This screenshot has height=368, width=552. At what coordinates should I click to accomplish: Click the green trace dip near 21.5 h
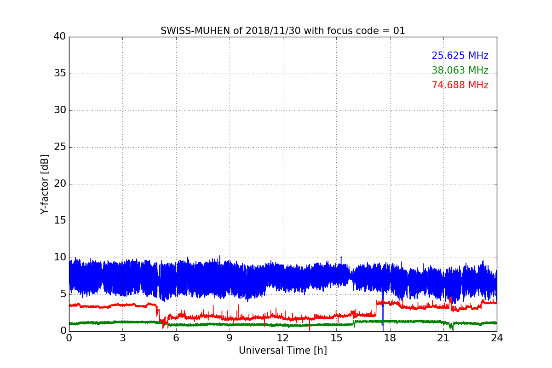pos(452,327)
